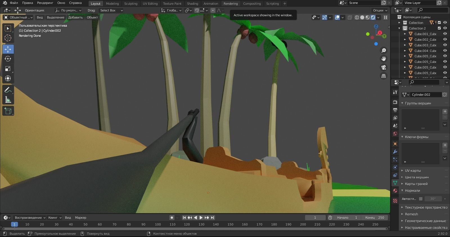Viewport: 450px width, 237px height.
Task: Activate the 3D Cursor tool
Action: (x=8, y=38)
